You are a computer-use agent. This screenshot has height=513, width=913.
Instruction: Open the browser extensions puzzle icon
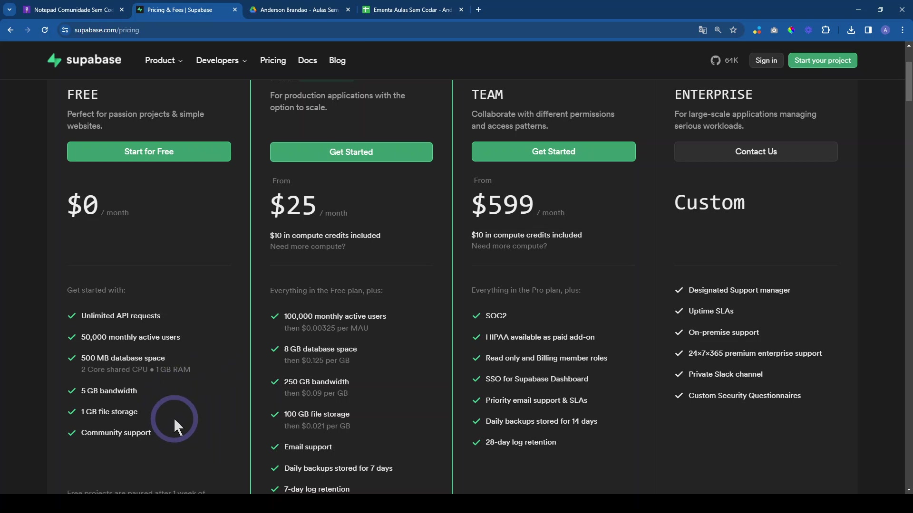point(826,30)
